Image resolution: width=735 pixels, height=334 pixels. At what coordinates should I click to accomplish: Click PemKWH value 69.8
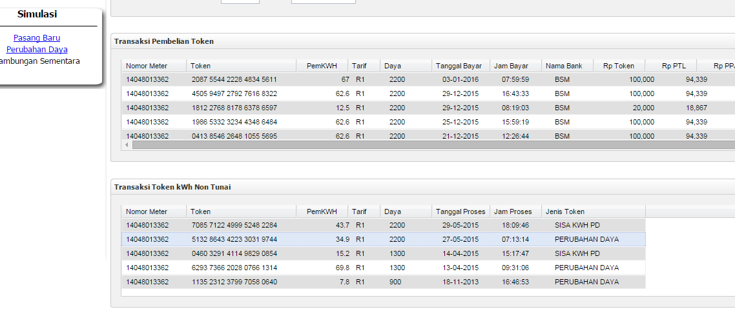(x=343, y=268)
